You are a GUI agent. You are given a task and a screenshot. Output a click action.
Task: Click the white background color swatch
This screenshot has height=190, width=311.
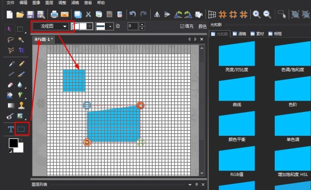[x=20, y=149]
